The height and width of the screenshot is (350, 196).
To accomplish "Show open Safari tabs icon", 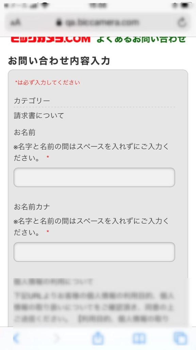I will pyautogui.click(x=180, y=338).
